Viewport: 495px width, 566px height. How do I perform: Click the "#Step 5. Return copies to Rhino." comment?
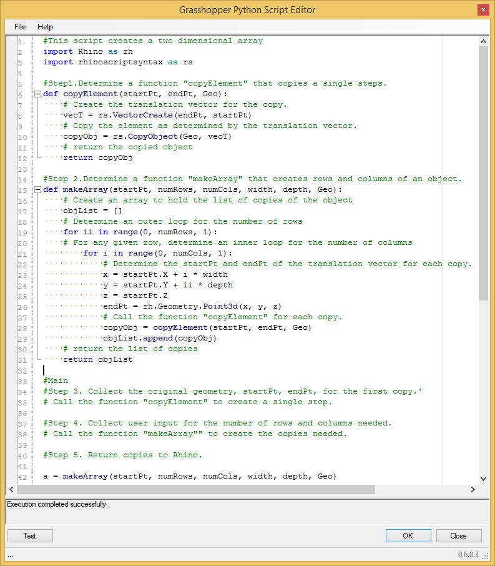(x=123, y=455)
